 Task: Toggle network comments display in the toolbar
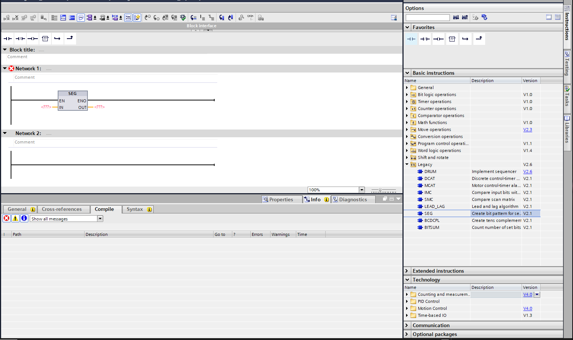pyautogui.click(x=81, y=18)
